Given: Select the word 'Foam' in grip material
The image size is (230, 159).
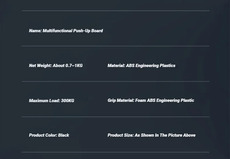Looking at the screenshot, I should pos(141,100).
